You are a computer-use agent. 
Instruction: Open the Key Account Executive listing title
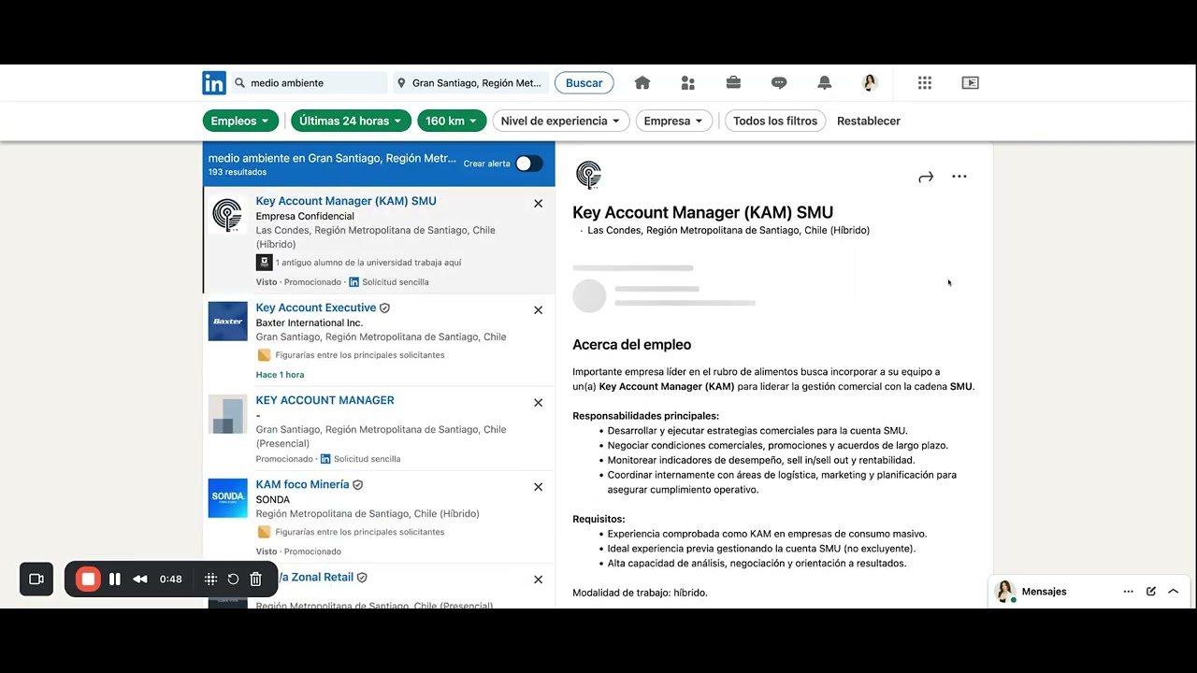pos(316,308)
